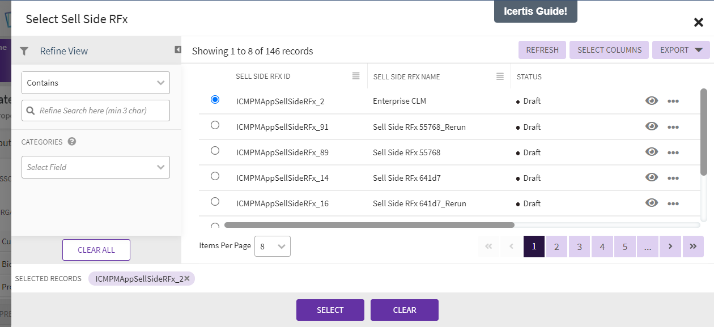714x327 pixels.
Task: Open column menu for Sell Side RFx ID
Action: [x=356, y=76]
